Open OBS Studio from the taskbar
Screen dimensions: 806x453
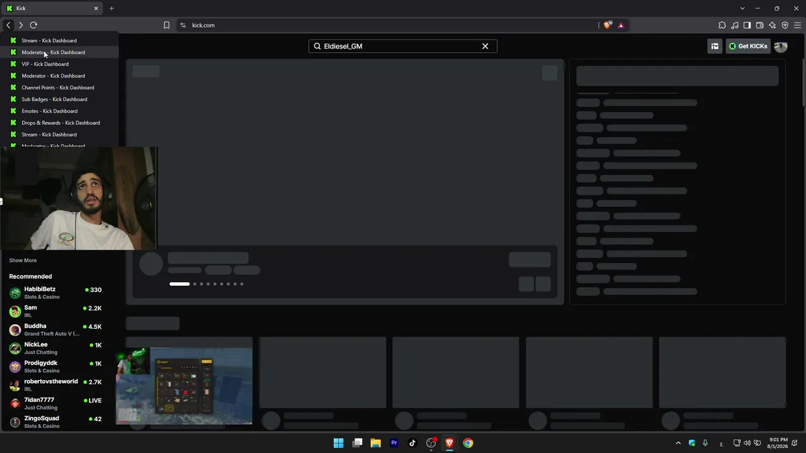coord(431,443)
